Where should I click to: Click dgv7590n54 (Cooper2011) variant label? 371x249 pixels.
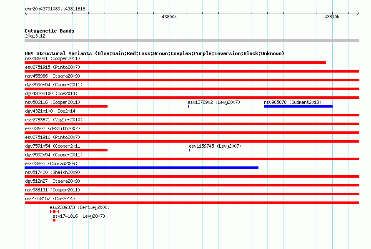(54, 85)
